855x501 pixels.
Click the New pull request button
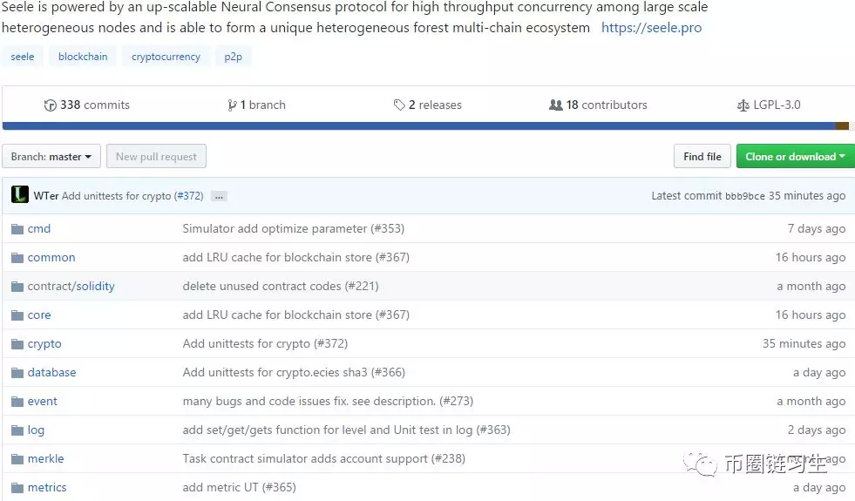(157, 157)
